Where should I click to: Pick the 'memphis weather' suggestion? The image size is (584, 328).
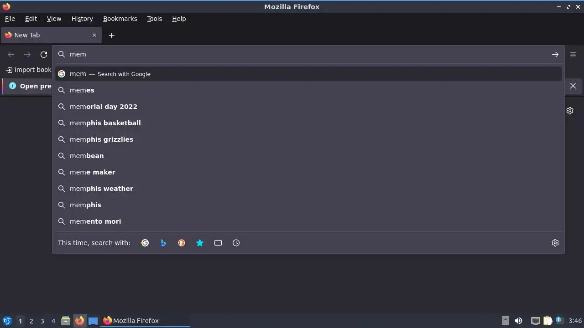pos(308,189)
